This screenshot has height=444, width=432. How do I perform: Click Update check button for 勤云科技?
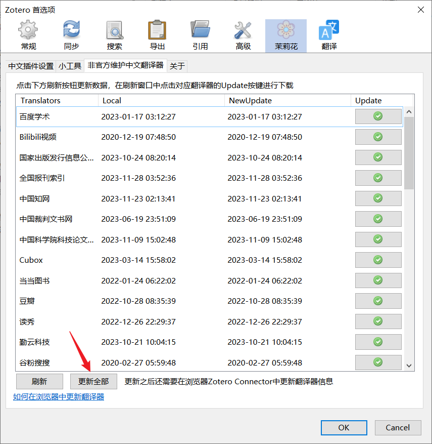click(378, 342)
